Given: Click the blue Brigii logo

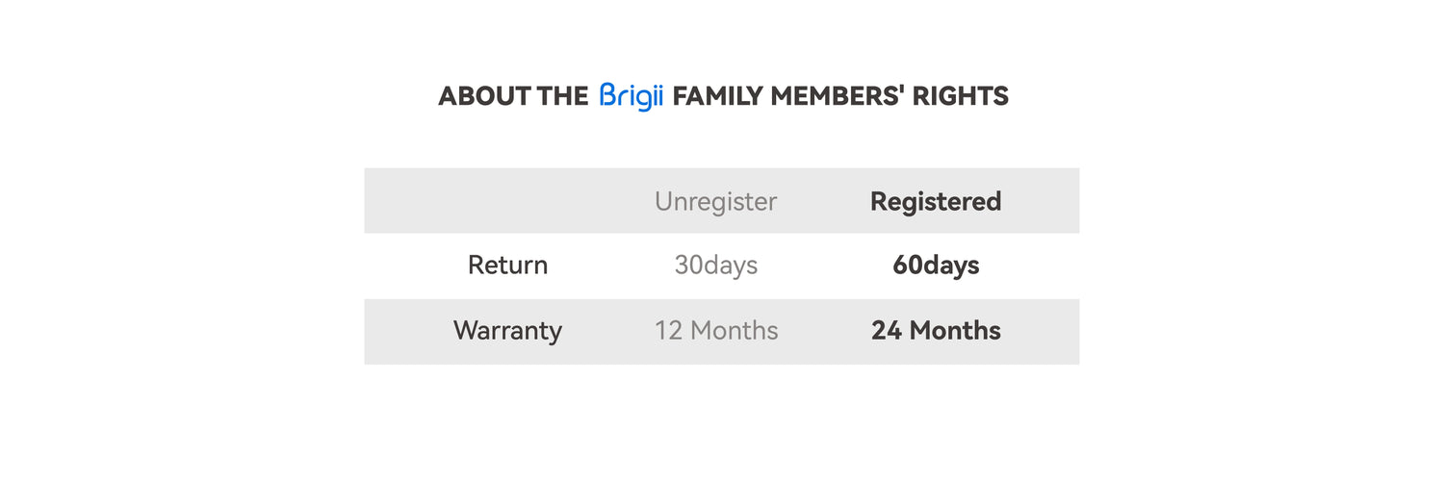Looking at the screenshot, I should pos(632,96).
